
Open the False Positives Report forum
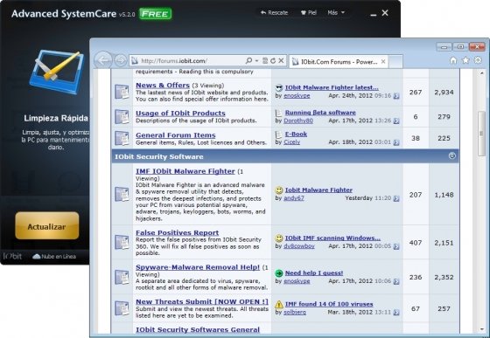[x=177, y=232]
